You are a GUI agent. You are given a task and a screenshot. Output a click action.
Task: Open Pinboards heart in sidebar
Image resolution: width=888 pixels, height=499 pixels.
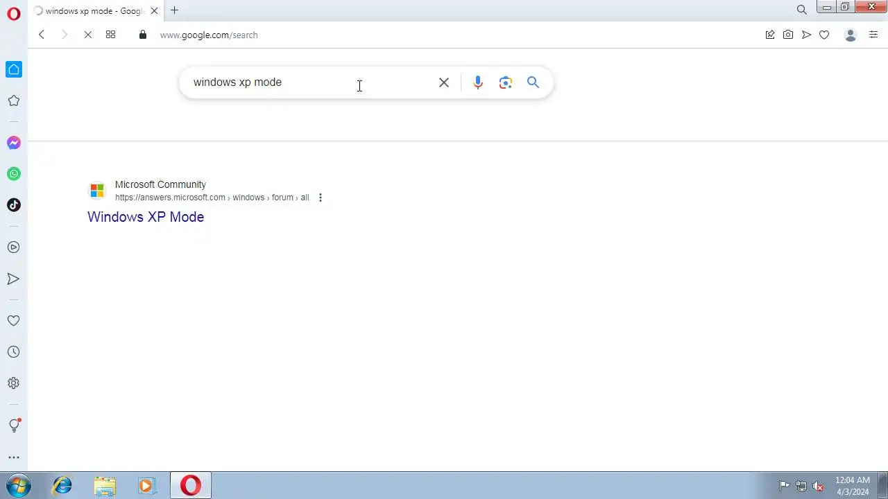[x=13, y=321]
